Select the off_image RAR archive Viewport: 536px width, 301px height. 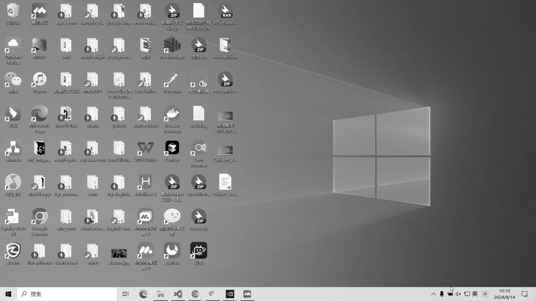click(225, 14)
